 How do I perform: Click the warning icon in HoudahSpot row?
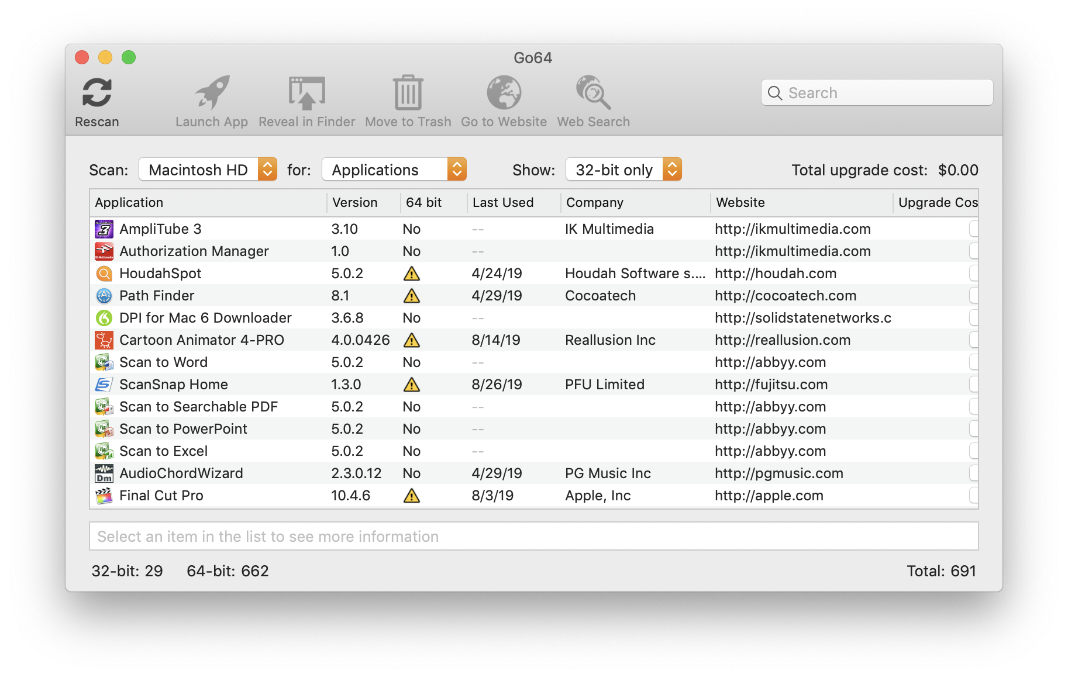tap(412, 274)
